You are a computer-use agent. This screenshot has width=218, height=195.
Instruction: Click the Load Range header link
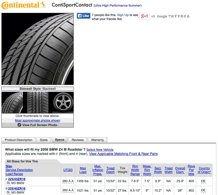coord(14,174)
